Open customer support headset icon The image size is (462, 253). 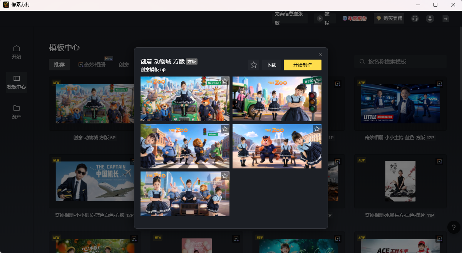click(415, 18)
